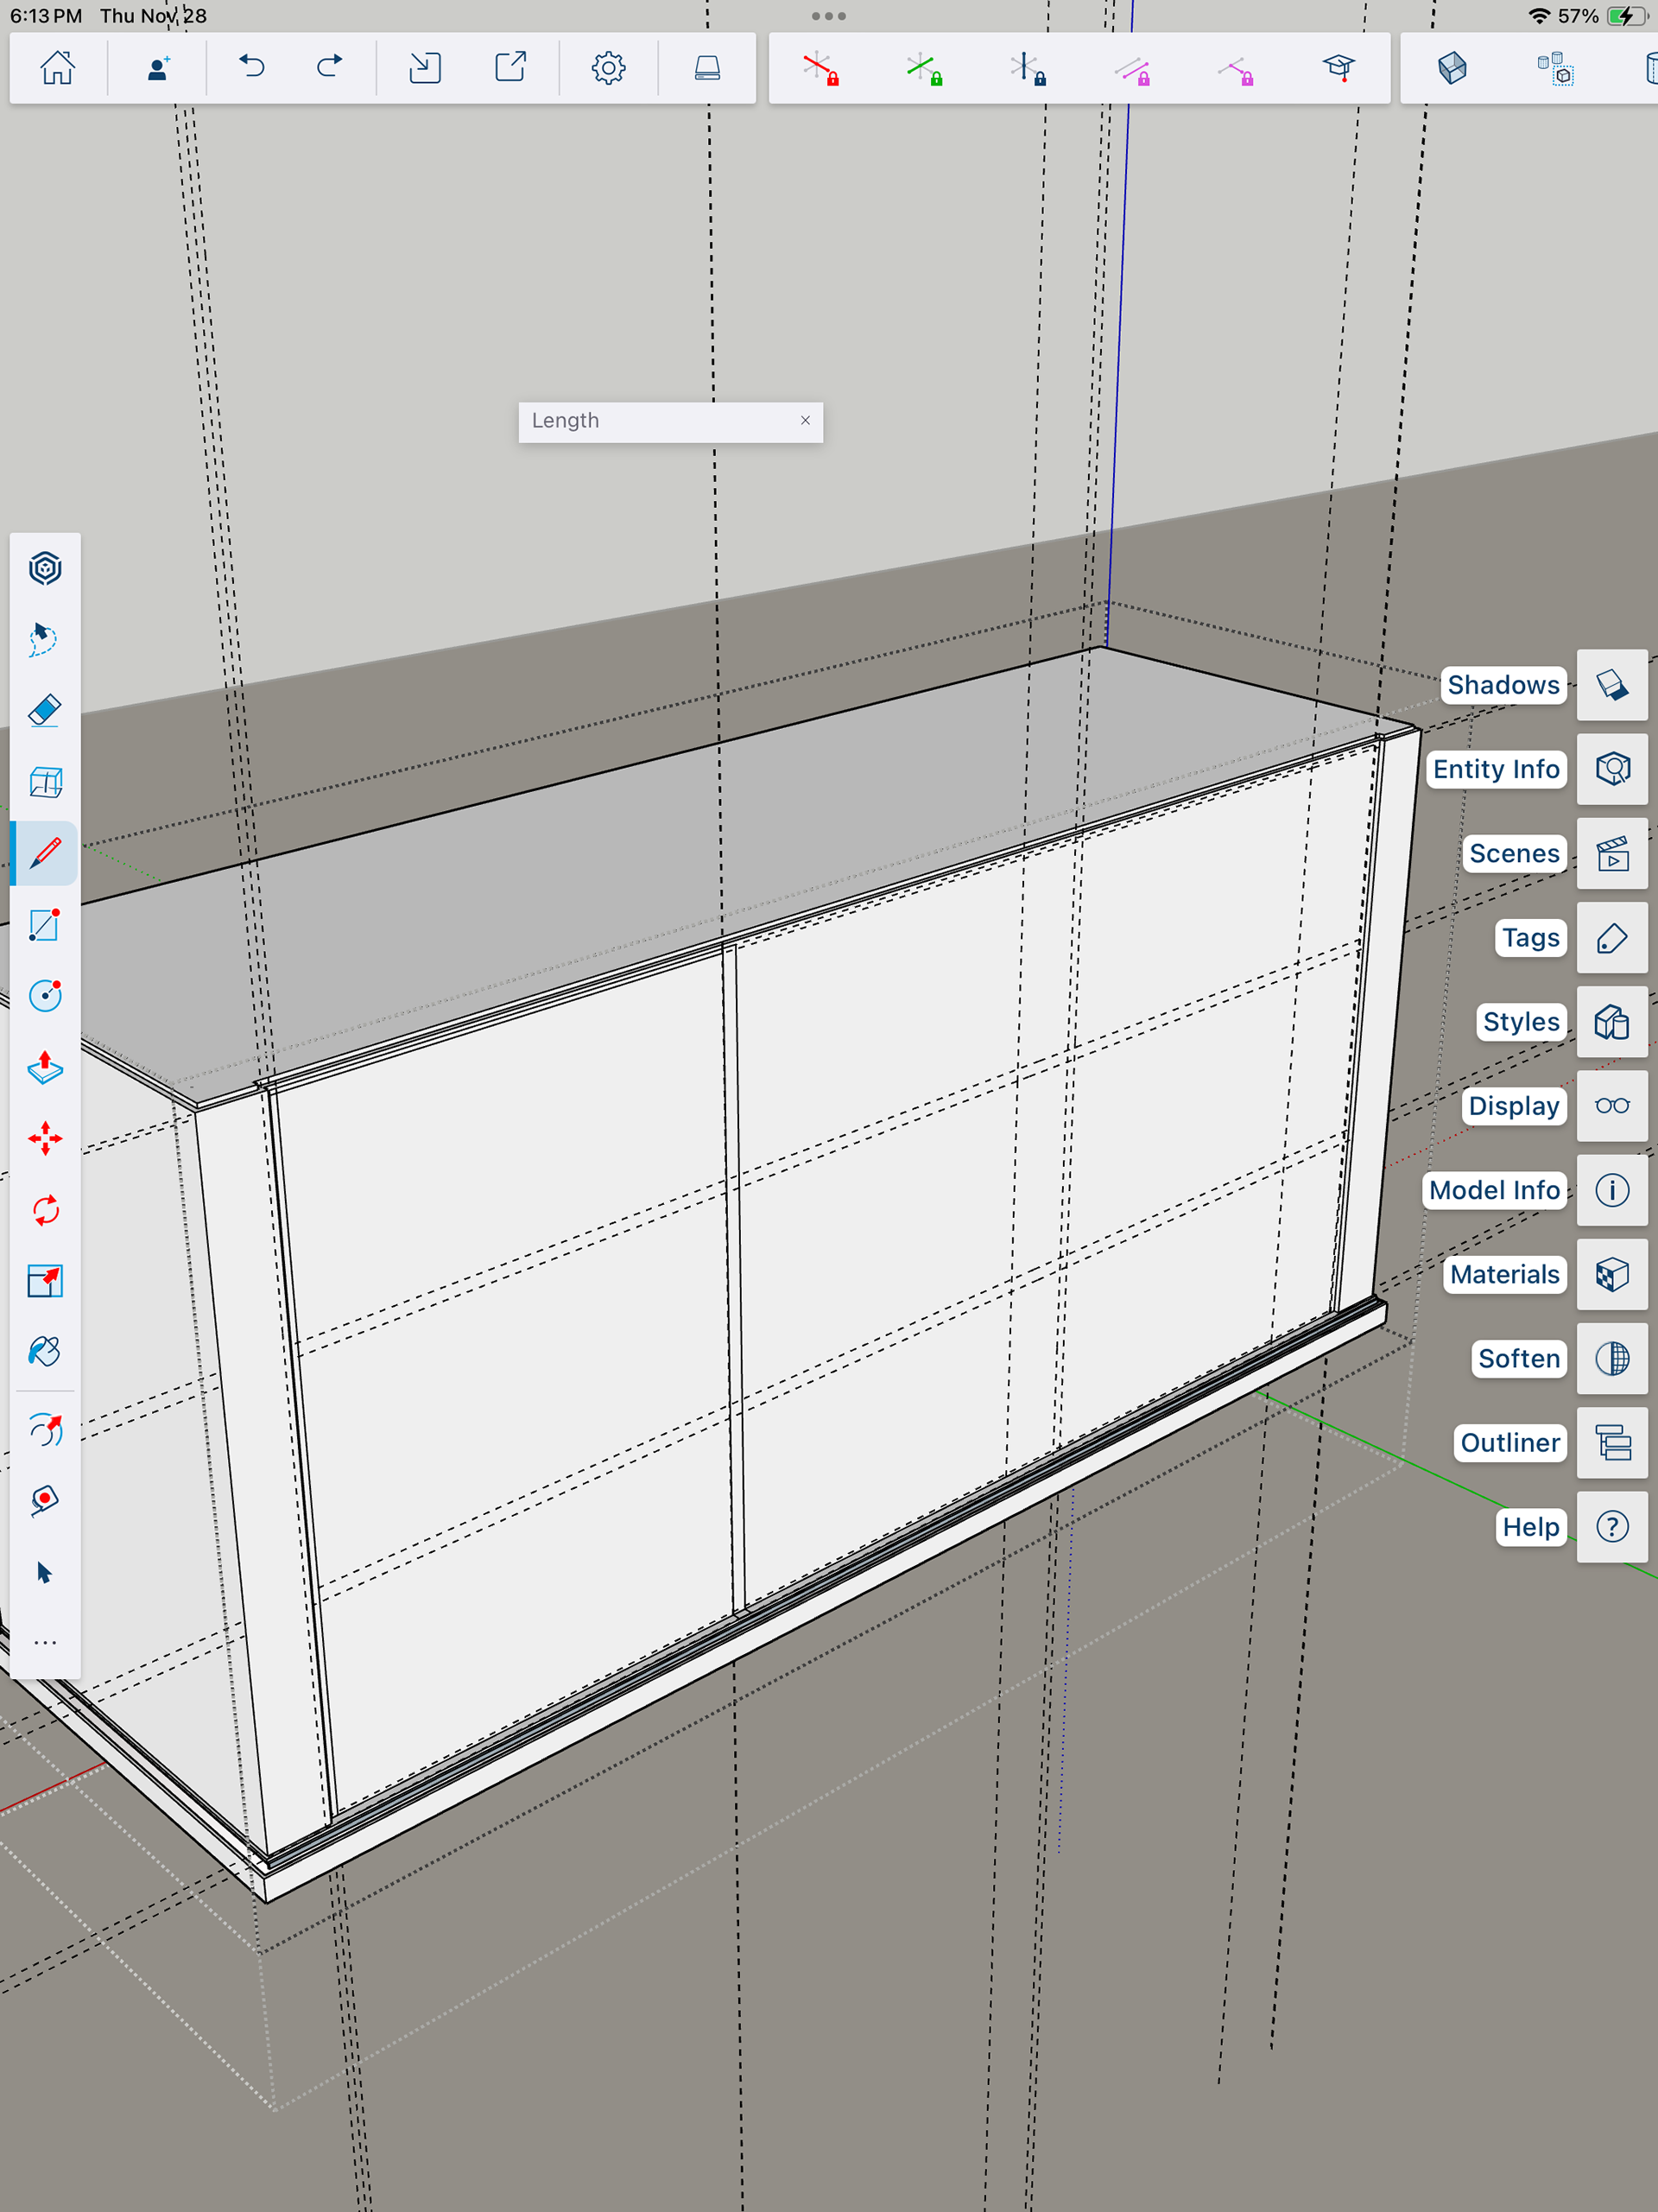Toggle the blue axis lock

click(x=1027, y=68)
